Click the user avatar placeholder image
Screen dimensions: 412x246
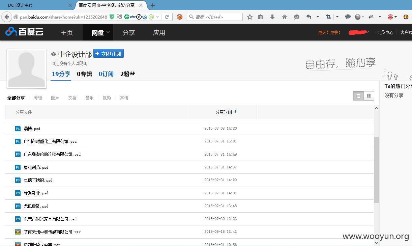(x=26, y=69)
